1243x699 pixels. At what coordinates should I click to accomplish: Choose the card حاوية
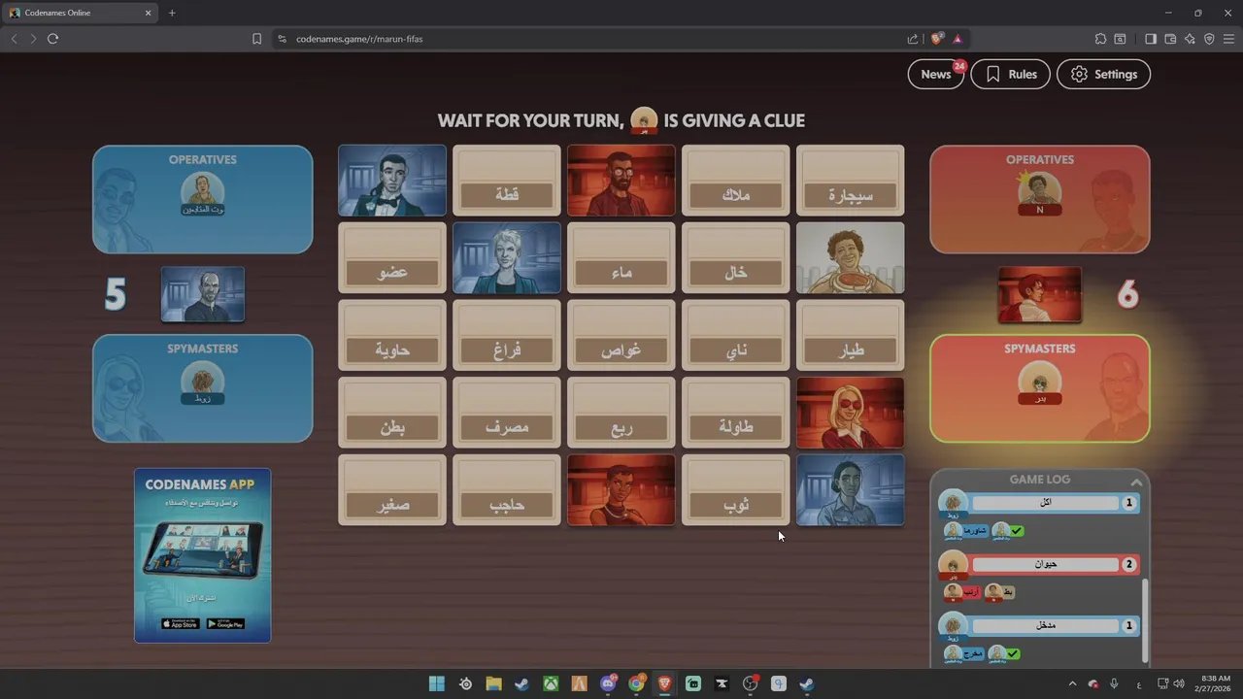(392, 335)
